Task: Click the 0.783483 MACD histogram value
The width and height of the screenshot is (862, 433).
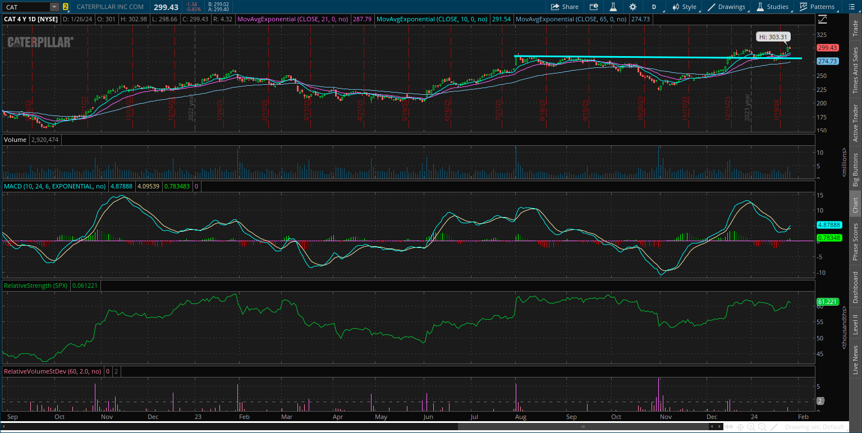Action: click(x=177, y=186)
